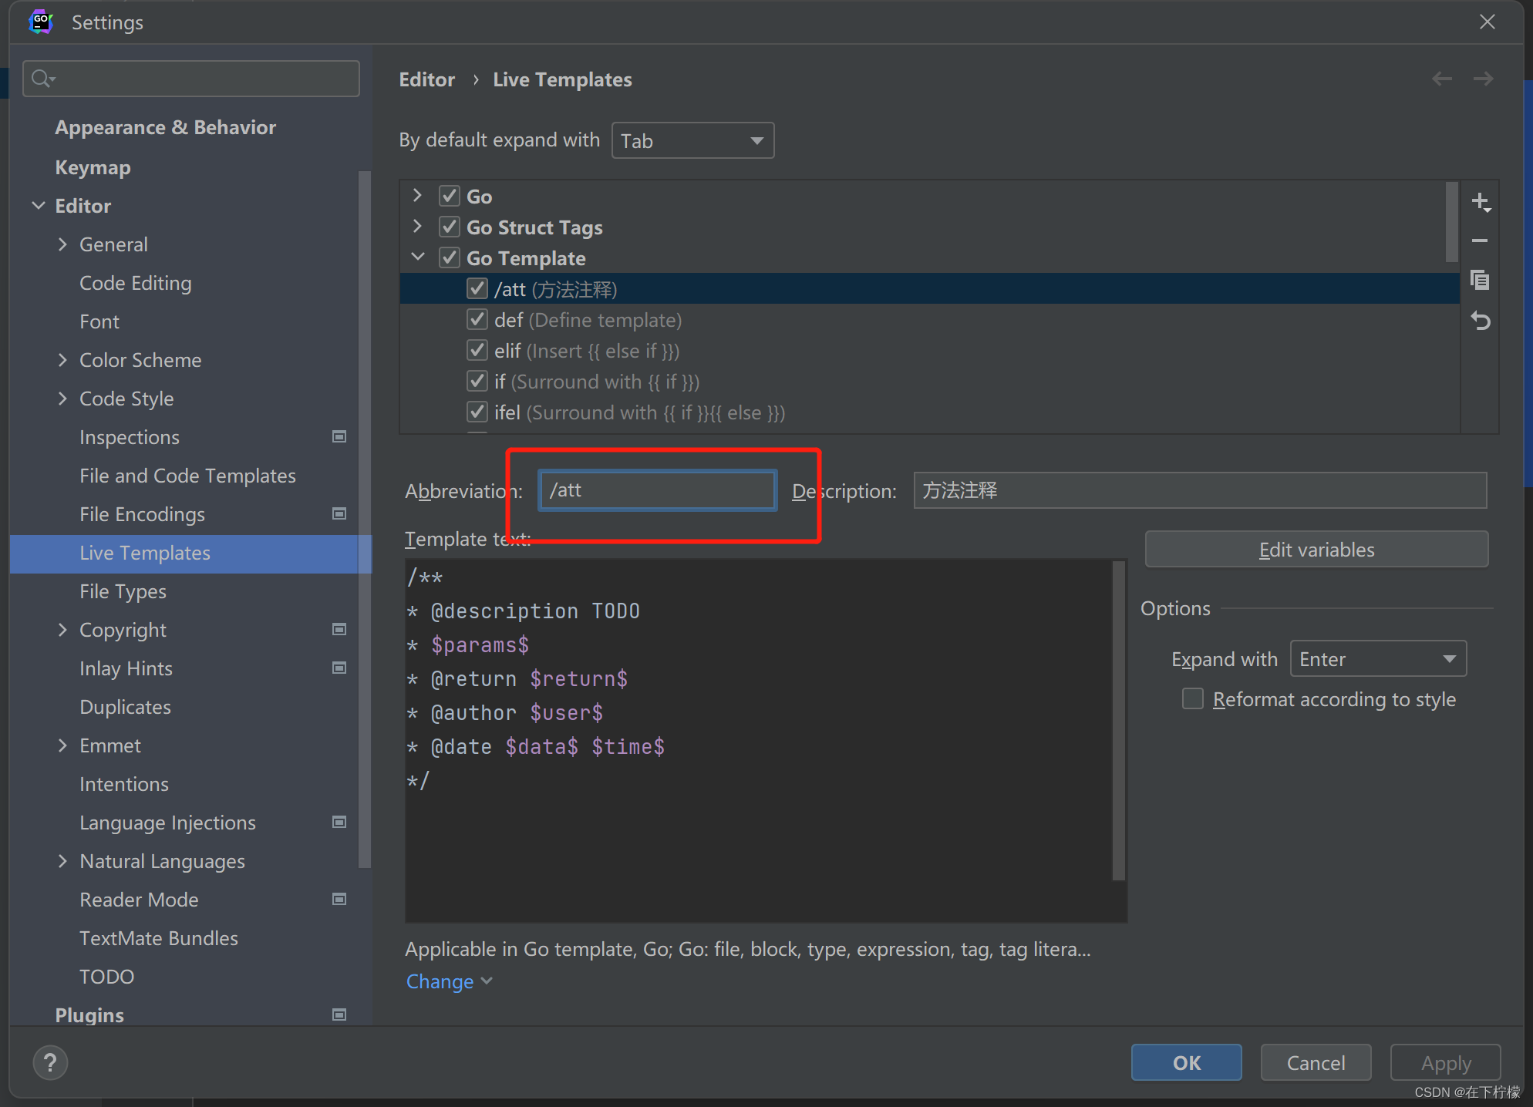Toggle the def template checkbox
This screenshot has width=1533, height=1107.
pyautogui.click(x=477, y=319)
